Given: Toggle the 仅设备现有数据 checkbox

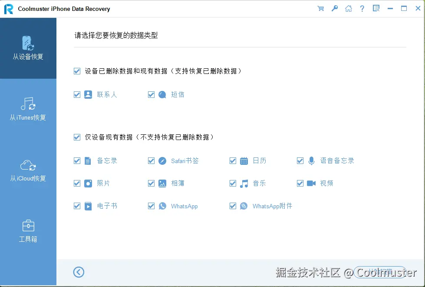Looking at the screenshot, I should point(77,137).
